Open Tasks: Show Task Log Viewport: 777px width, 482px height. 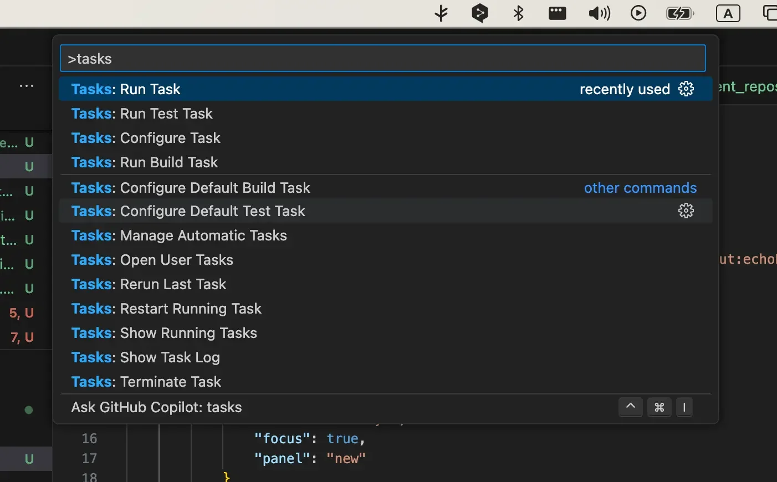pos(385,357)
